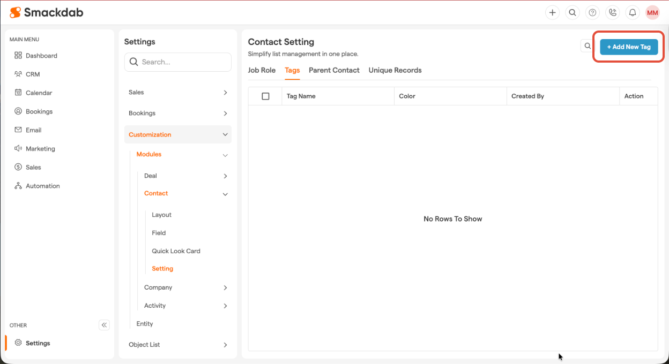Open global search magnifier in header

point(573,13)
